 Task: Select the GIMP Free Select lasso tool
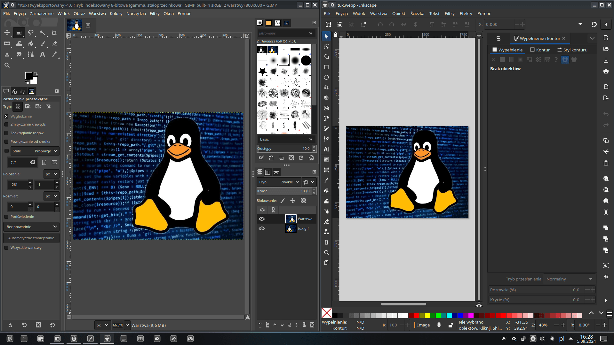[31, 33]
